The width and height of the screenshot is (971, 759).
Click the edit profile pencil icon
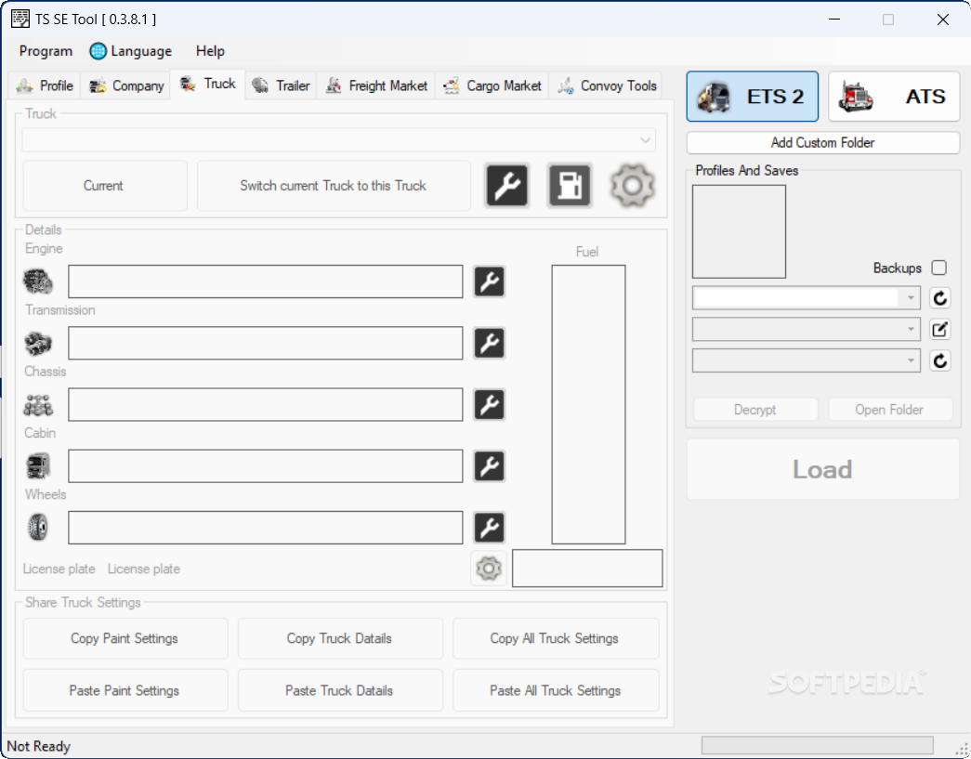point(940,330)
